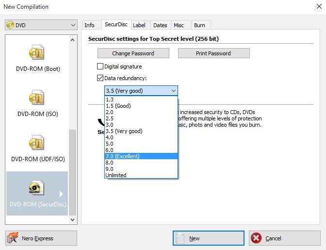Choose 1.5 (Good) redundancy level
The height and width of the screenshot is (250, 326).
coord(141,106)
